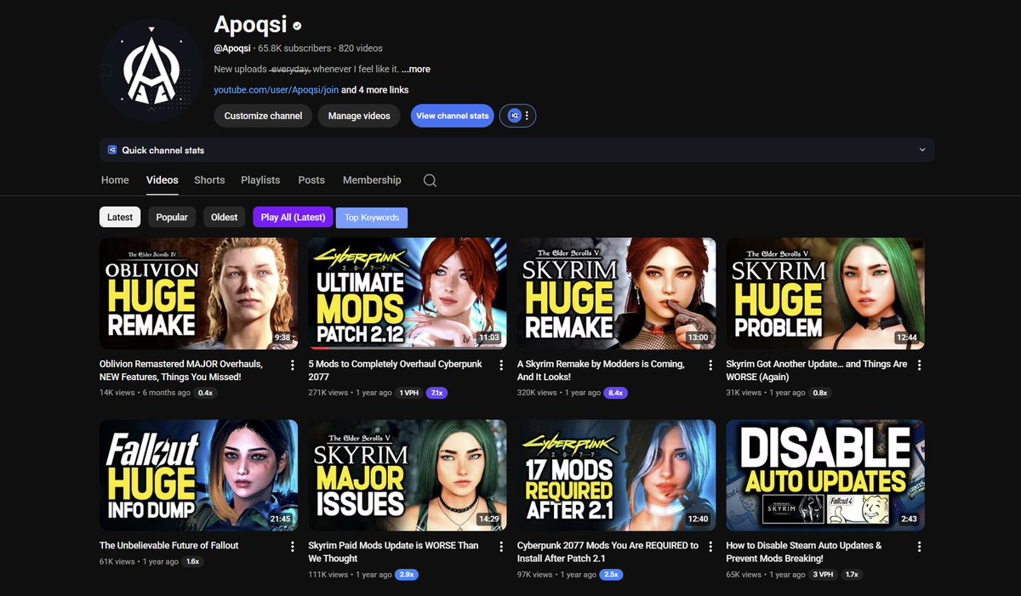Open options menu for Skyrim Got Another Update video
The height and width of the screenshot is (596, 1021).
(919, 365)
